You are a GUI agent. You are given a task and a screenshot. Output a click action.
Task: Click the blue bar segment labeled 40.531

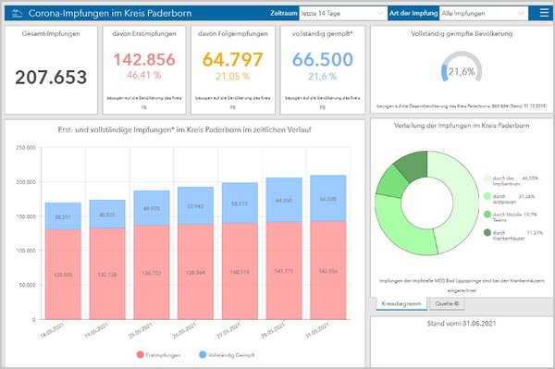pos(107,214)
